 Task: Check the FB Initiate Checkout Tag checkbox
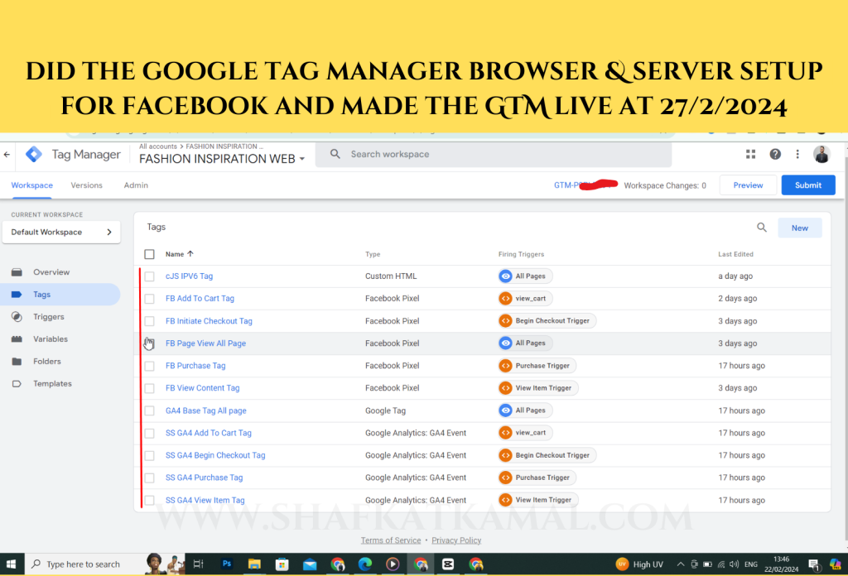149,321
